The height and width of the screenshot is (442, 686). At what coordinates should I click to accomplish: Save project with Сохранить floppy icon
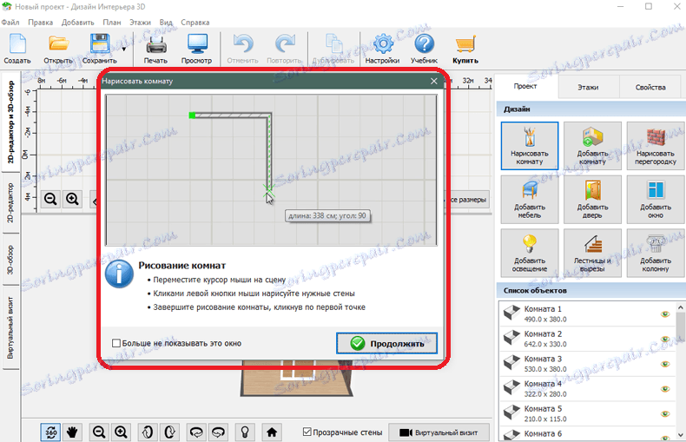(x=100, y=43)
